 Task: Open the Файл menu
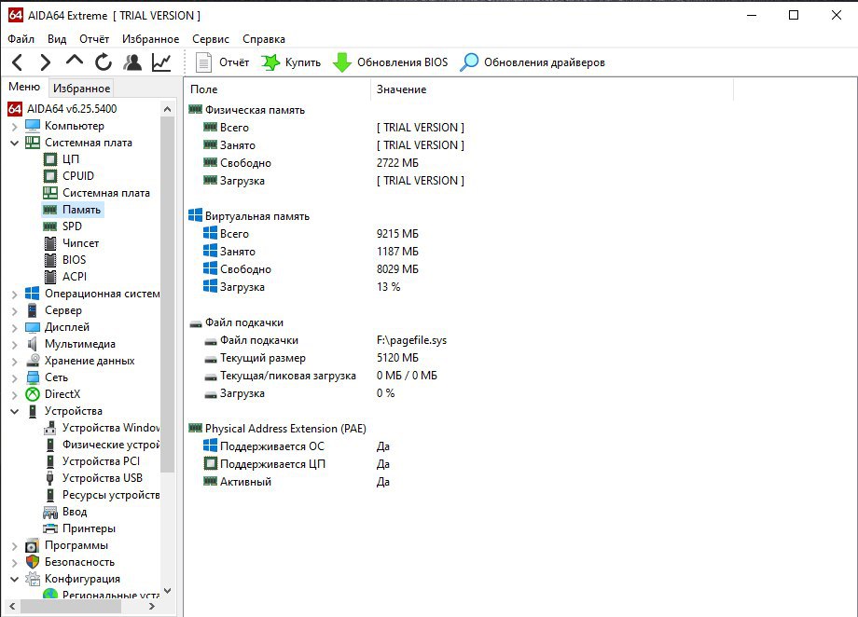[x=21, y=39]
